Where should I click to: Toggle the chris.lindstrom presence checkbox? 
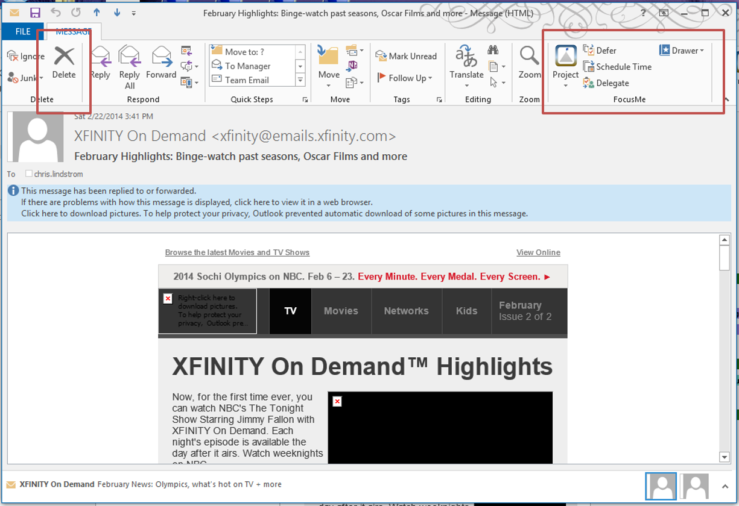[x=28, y=173]
